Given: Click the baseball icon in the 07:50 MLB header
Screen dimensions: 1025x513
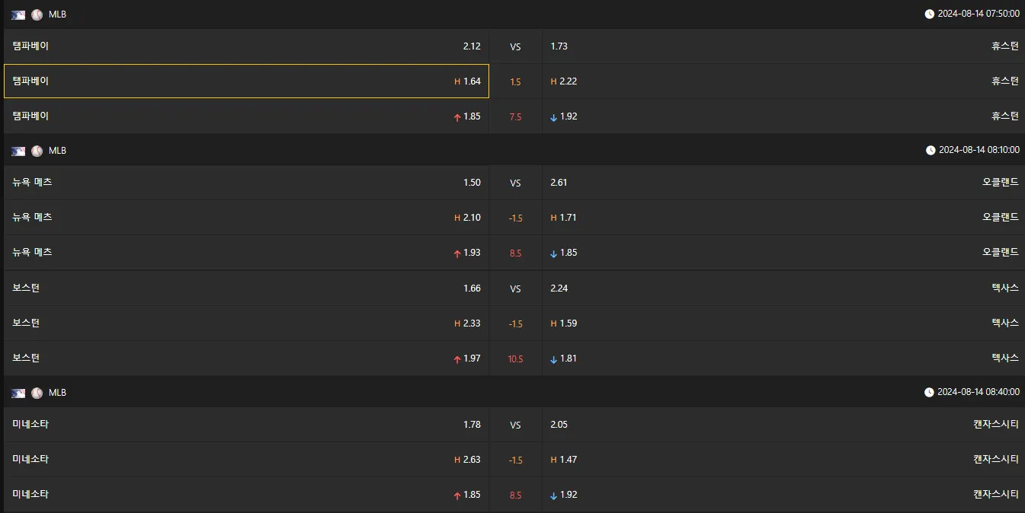Looking at the screenshot, I should (x=37, y=14).
